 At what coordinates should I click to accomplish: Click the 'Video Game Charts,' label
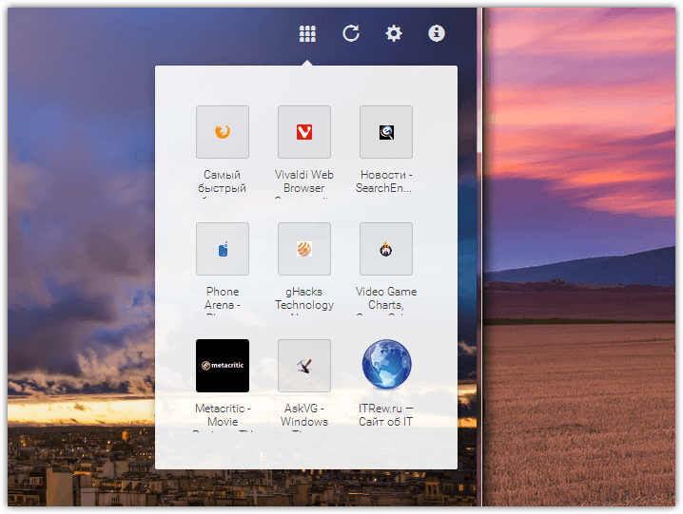coord(386,298)
